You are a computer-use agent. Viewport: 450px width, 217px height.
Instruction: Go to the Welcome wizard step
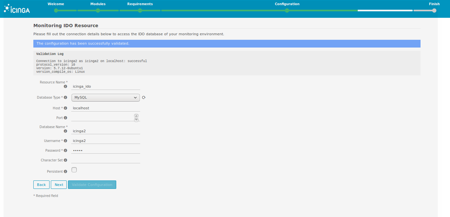click(56, 10)
